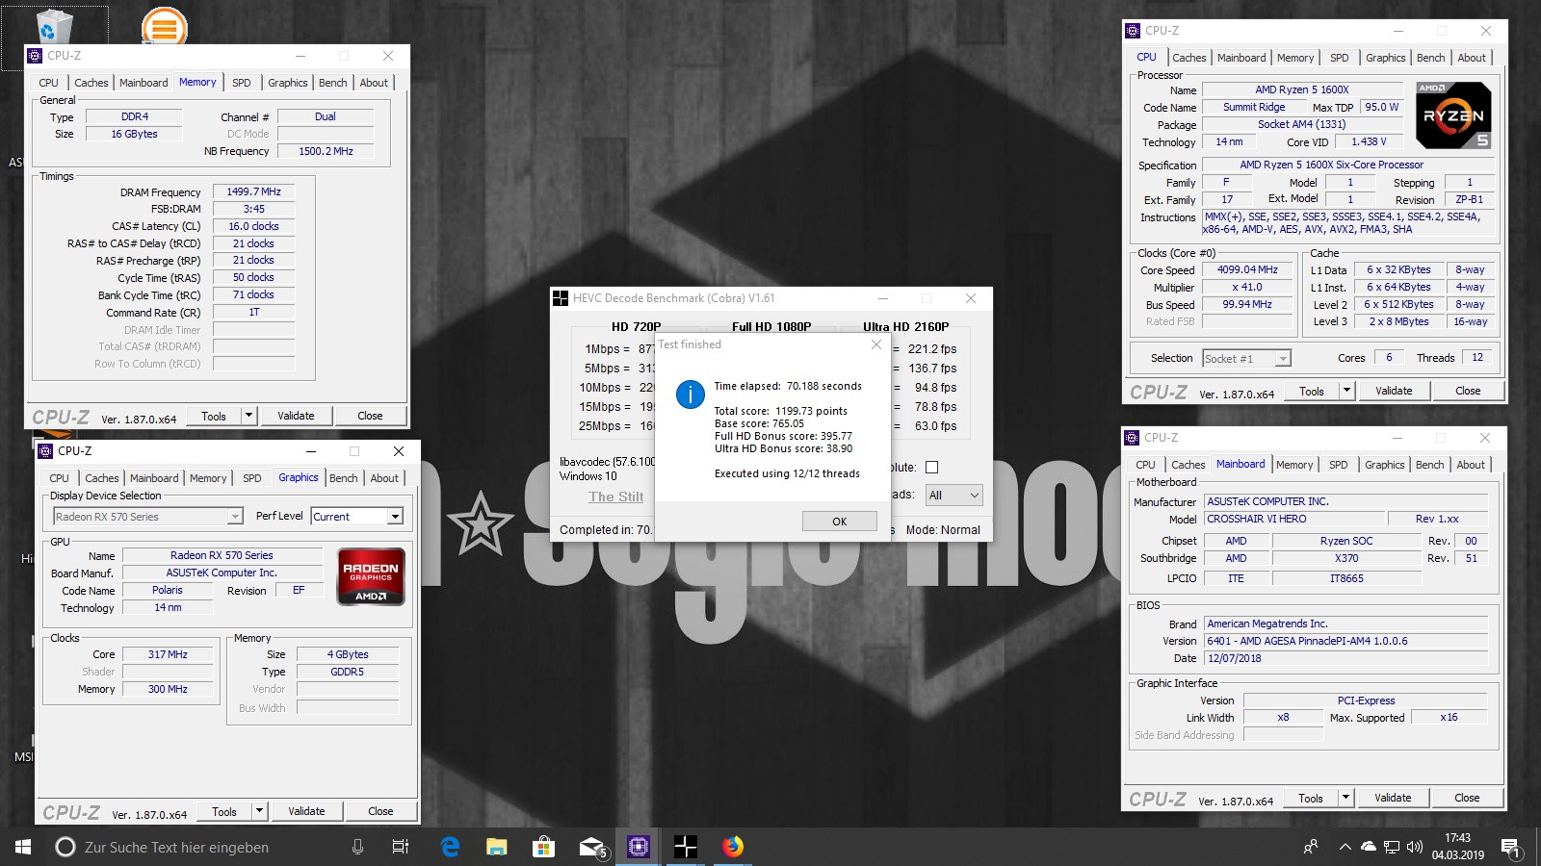Click the DRAM Frequency value 1499.7 MHz
1541x866 pixels.
pos(254,191)
